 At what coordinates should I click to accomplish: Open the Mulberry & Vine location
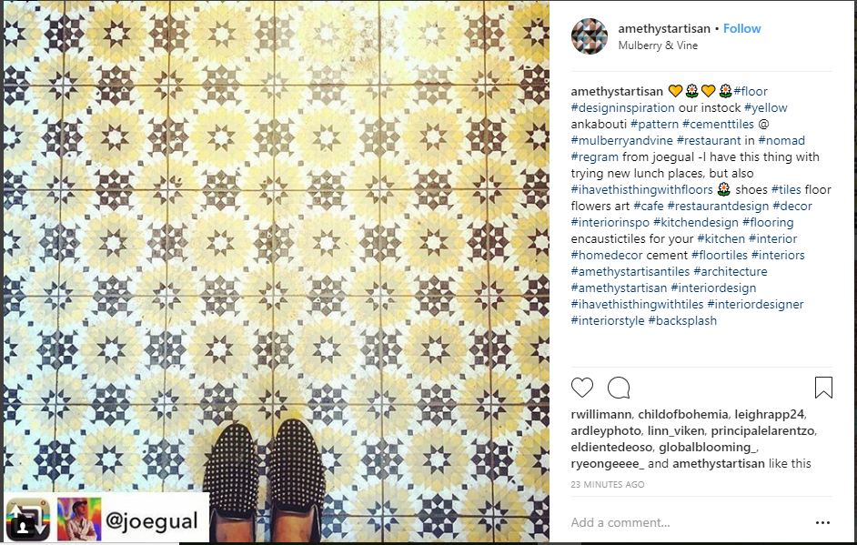point(658,45)
